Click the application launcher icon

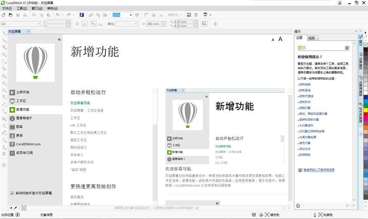(205, 15)
